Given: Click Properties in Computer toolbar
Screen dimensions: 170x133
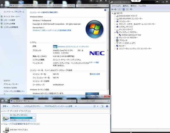Looking at the screenshot, I should 16,106.
